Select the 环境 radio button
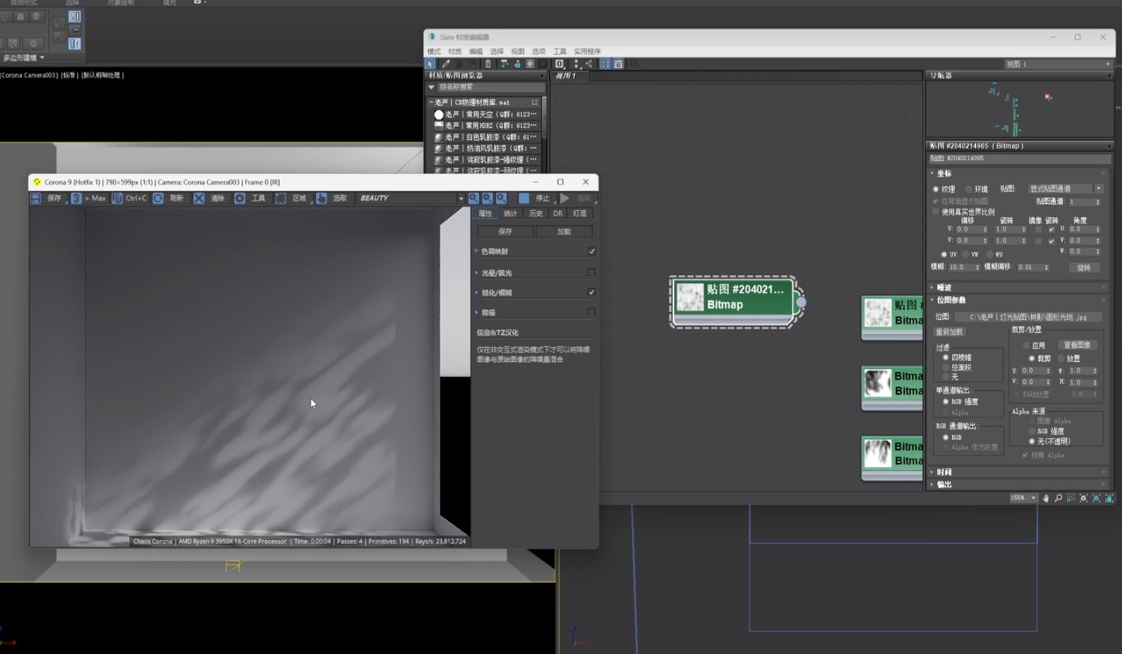The image size is (1122, 654). (969, 190)
